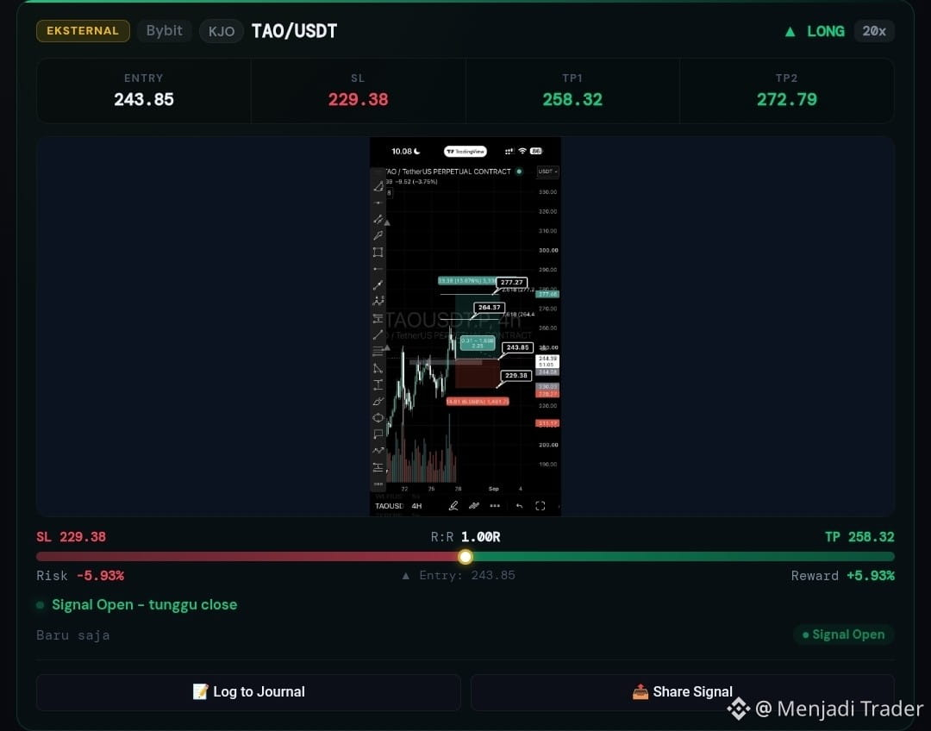Click the 229.38 price callout in chart
This screenshot has width=931, height=731.
point(516,375)
